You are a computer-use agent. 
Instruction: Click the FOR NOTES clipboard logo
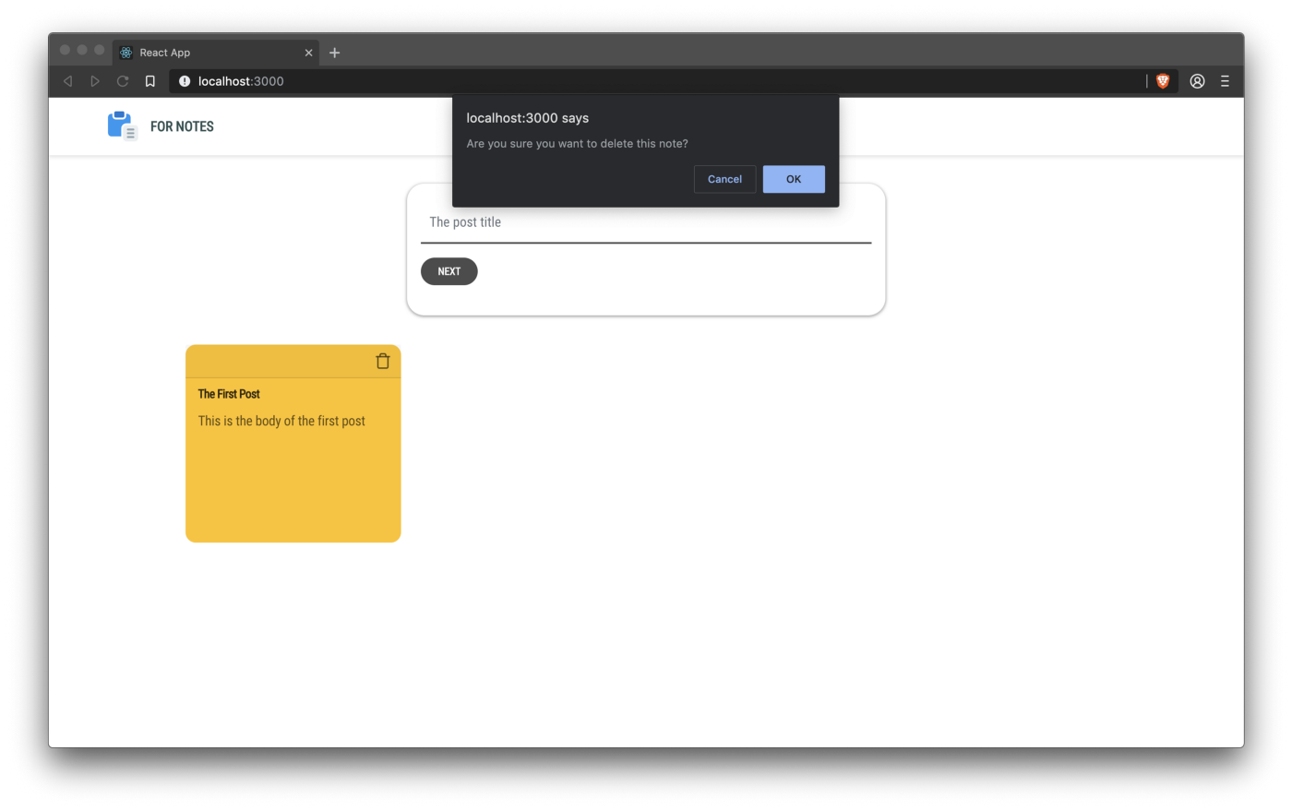[x=121, y=125]
